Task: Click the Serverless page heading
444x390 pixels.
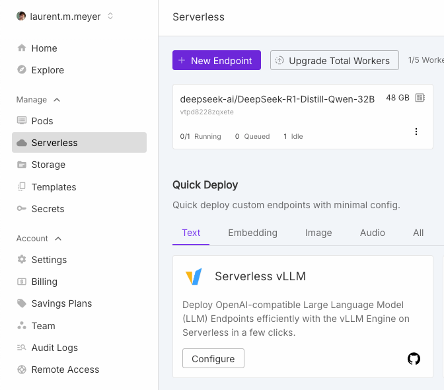Action: pos(198,17)
